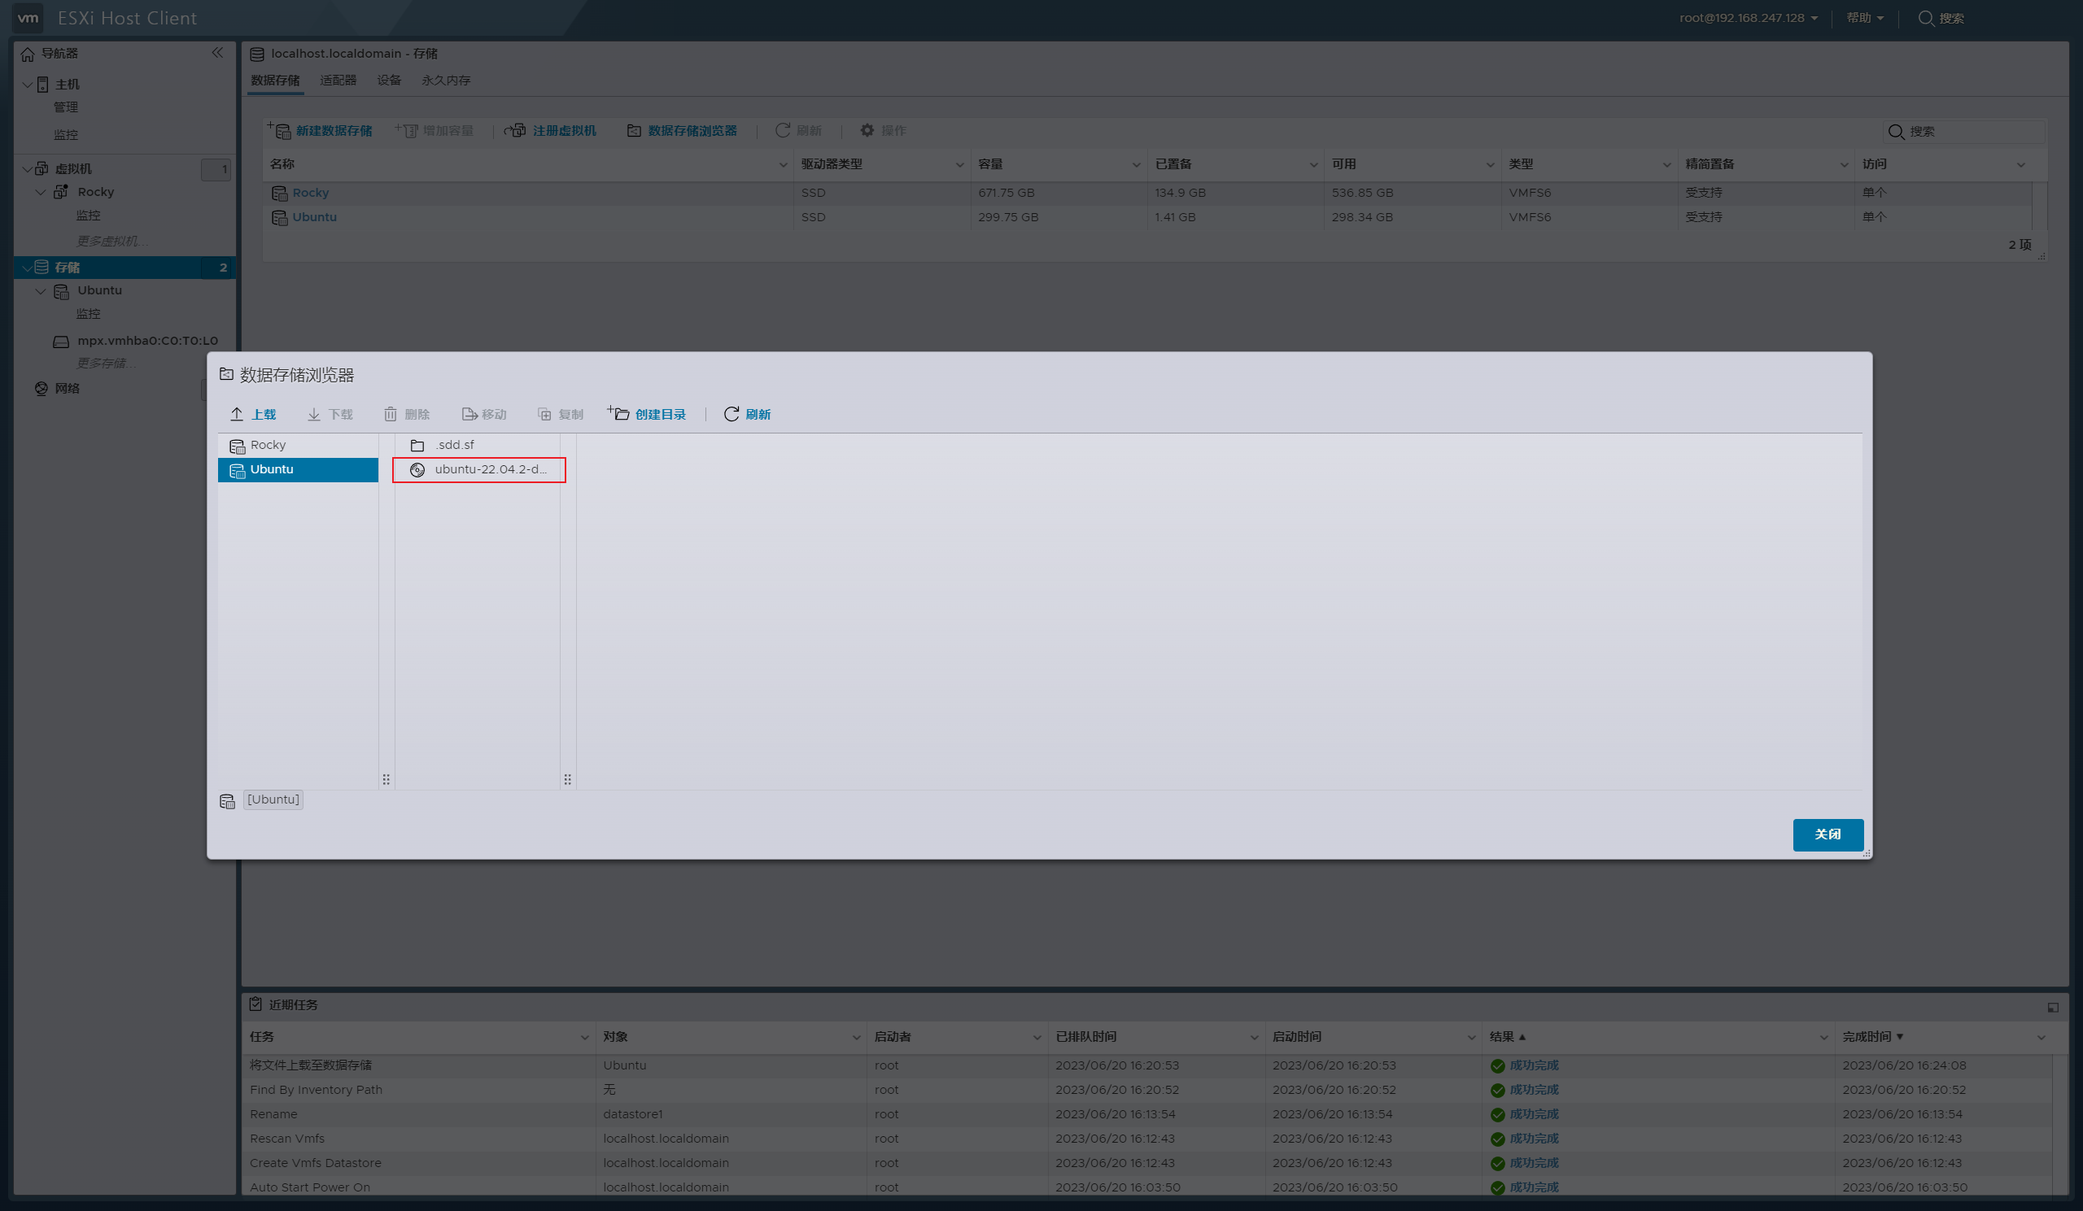Click More storage (更多存储...) in the navigator
This screenshot has width=2083, height=1211.
(107, 364)
